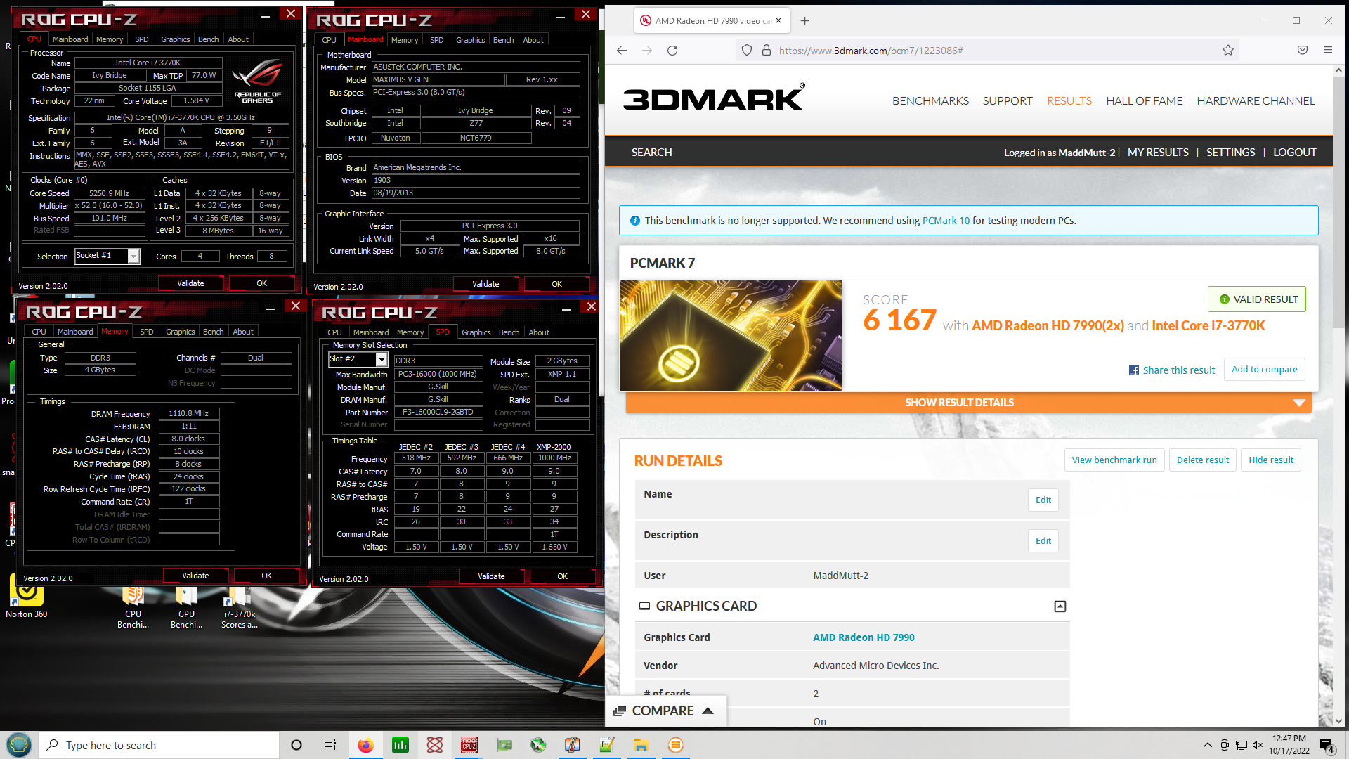The height and width of the screenshot is (759, 1349).
Task: Open 3DMark SETTINGS link
Action: [1230, 153]
